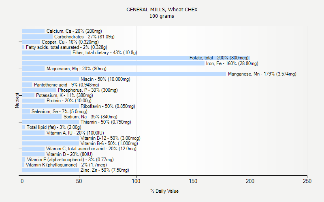
Task: Click the 'Zinc, Zn - 50% (7.50mg)' label
Action: 105,170
